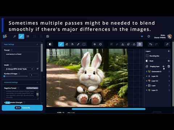Select the Mask layer row

pyautogui.click(x=158, y=61)
